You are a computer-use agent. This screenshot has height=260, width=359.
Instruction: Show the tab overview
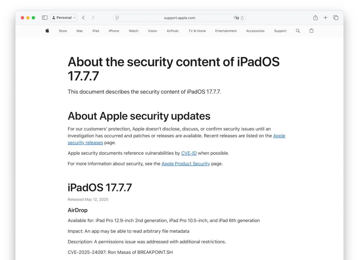pyautogui.click(x=336, y=18)
